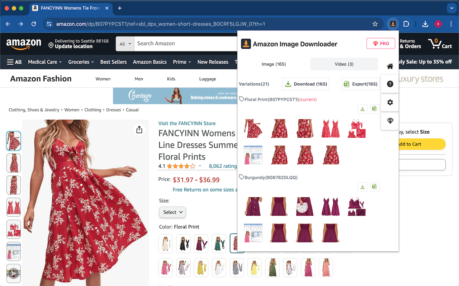Open the Size Select dropdown

[x=172, y=212]
